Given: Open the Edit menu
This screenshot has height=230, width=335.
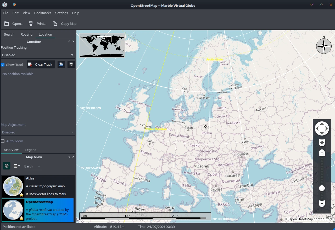Looking at the screenshot, I should pyautogui.click(x=15, y=13).
